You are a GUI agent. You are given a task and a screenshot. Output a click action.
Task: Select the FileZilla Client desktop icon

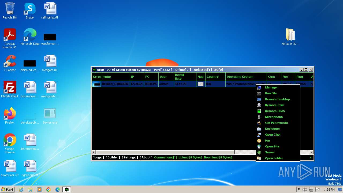(10, 90)
